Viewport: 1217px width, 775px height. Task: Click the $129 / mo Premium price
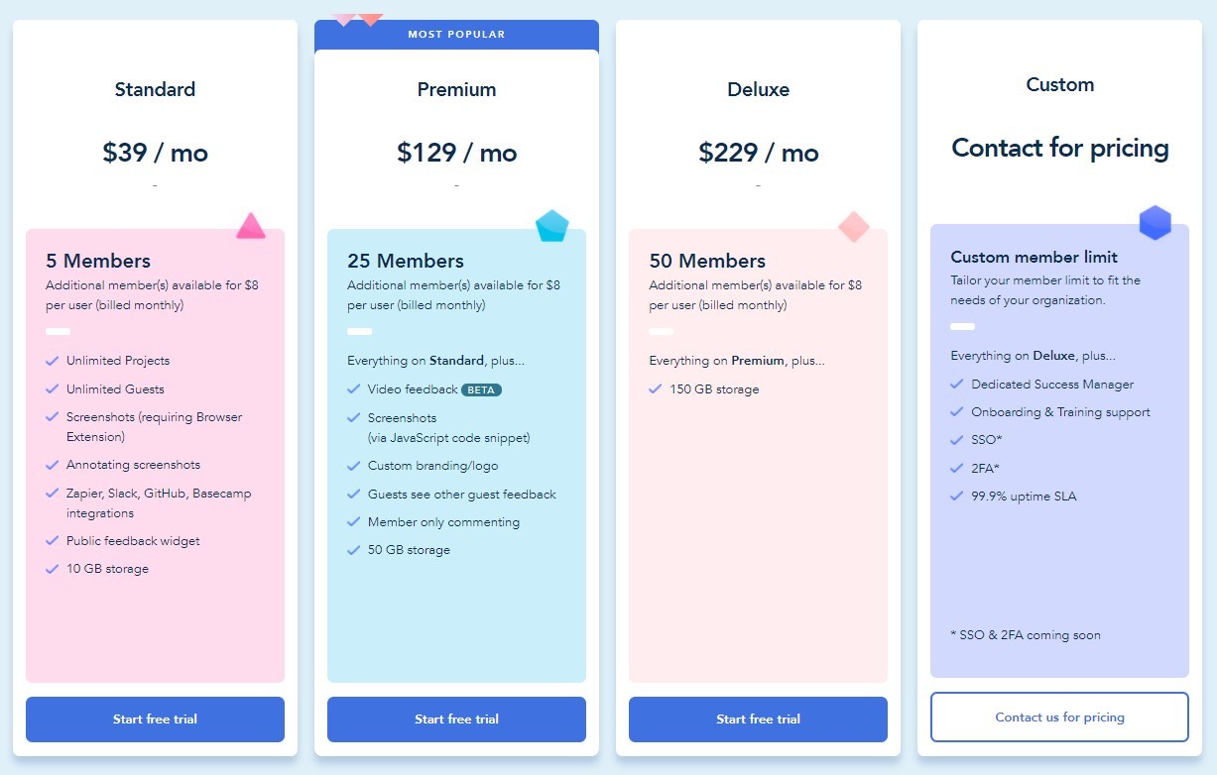point(456,153)
